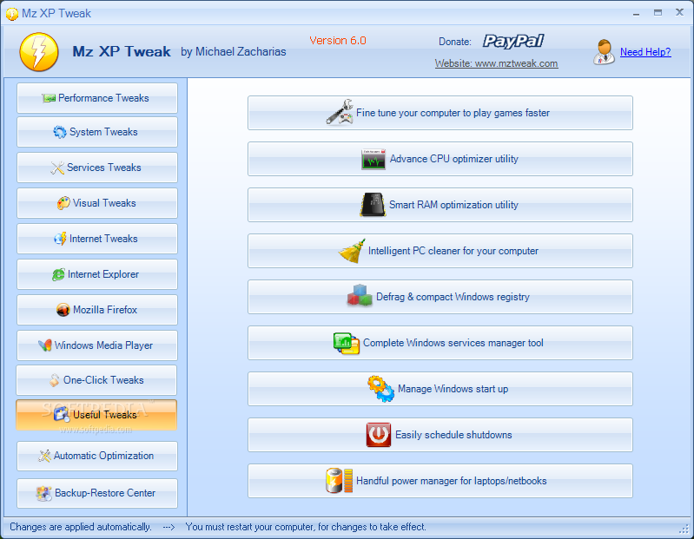Open Easily schedule shutdowns tool
Screen dimensions: 694x539
pos(440,435)
